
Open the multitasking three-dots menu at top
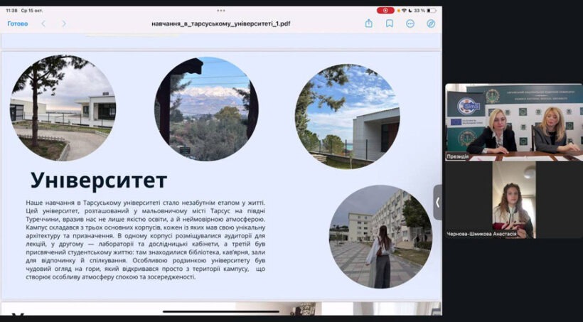[221, 11]
